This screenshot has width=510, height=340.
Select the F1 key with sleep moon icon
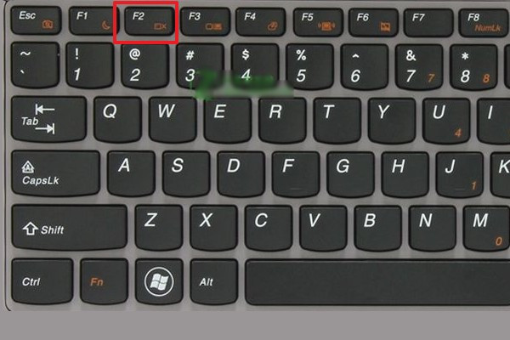93,21
